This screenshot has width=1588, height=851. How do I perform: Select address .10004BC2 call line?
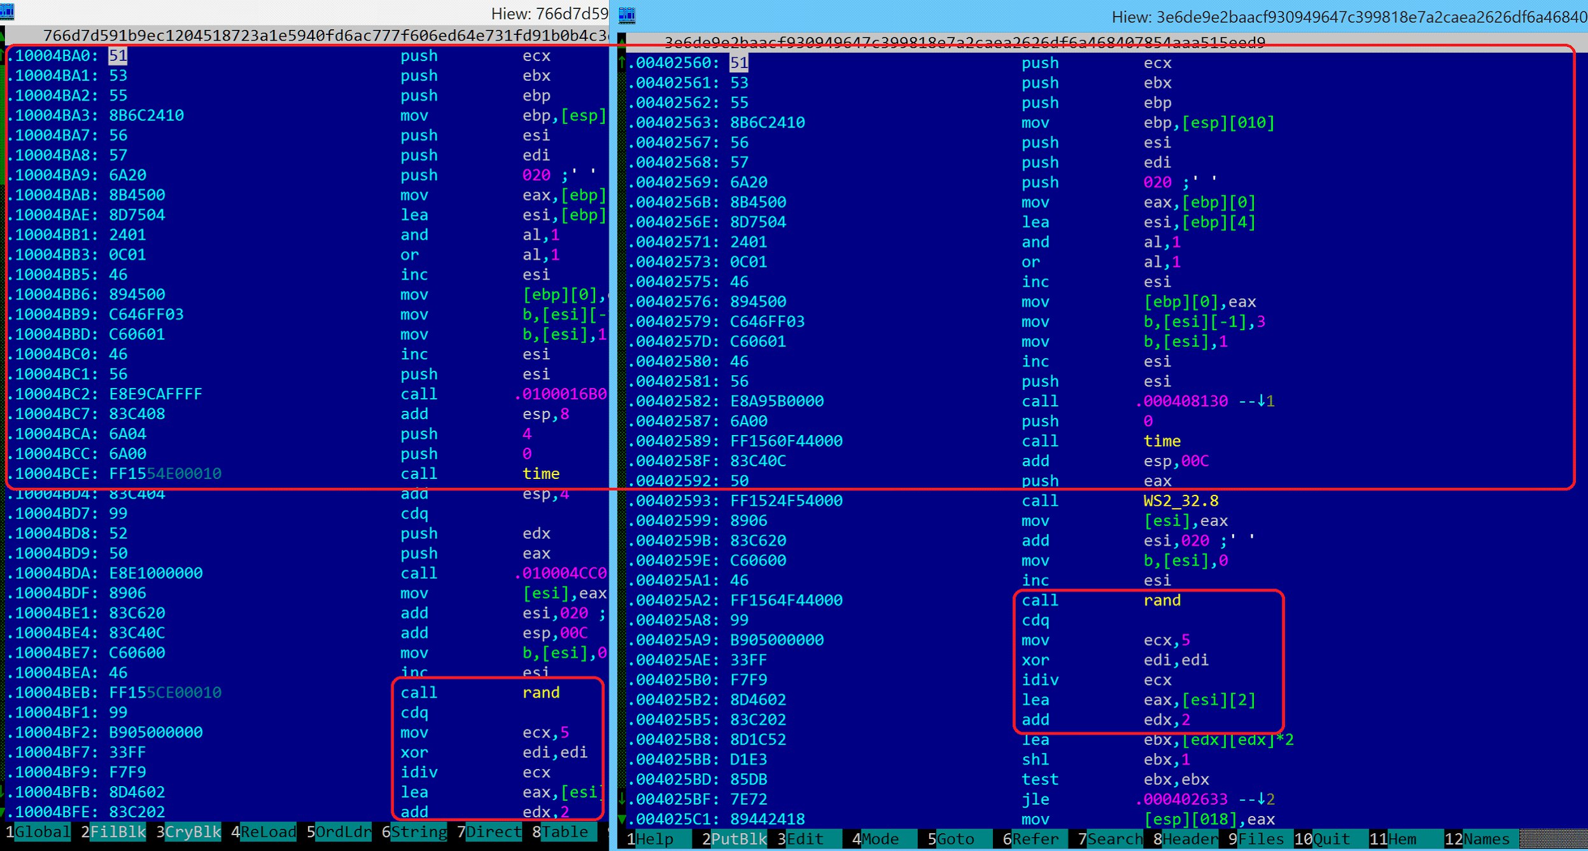(306, 394)
